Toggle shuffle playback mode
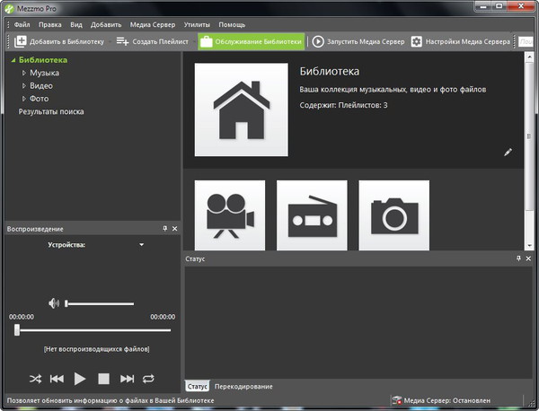The image size is (539, 411). [35, 379]
